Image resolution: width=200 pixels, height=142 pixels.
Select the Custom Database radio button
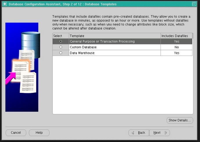[61, 47]
